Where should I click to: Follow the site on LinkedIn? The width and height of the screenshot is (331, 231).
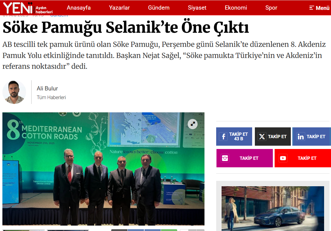pyautogui.click(x=311, y=137)
